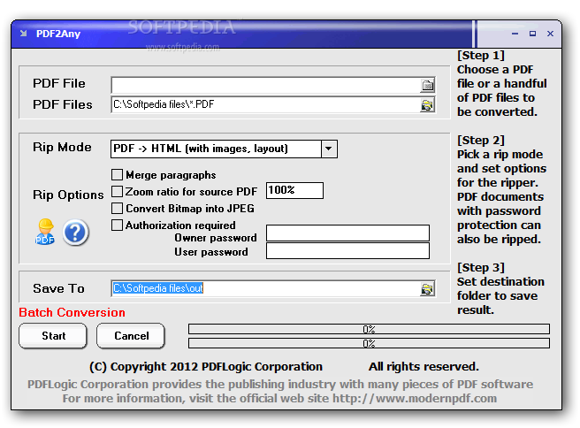
Task: Minimize the PDF2Any window
Action: point(515,34)
